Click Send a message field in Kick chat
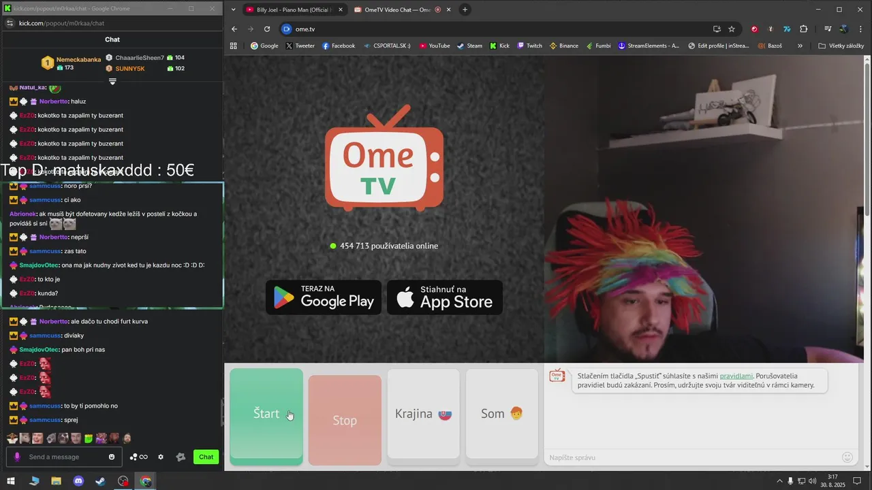Viewport: 872px width, 490px height. (65, 457)
